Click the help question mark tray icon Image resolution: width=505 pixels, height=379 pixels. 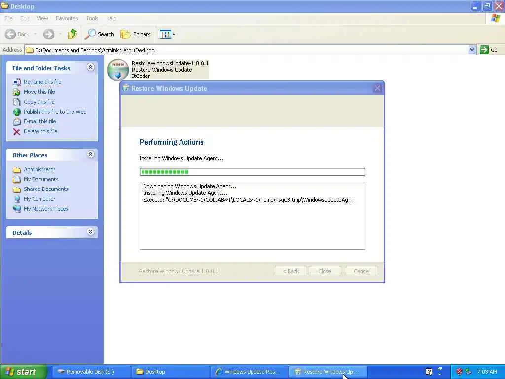click(429, 372)
